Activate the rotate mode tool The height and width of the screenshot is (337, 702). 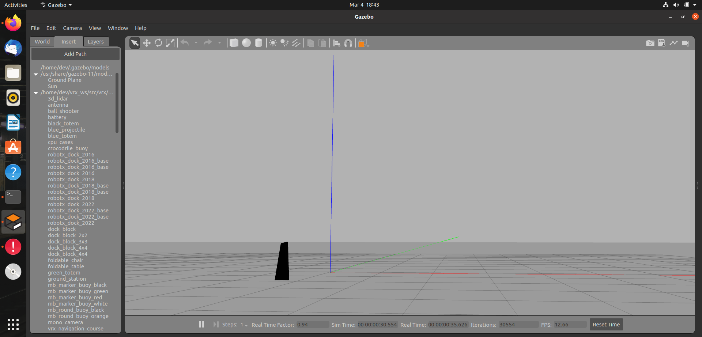click(158, 43)
